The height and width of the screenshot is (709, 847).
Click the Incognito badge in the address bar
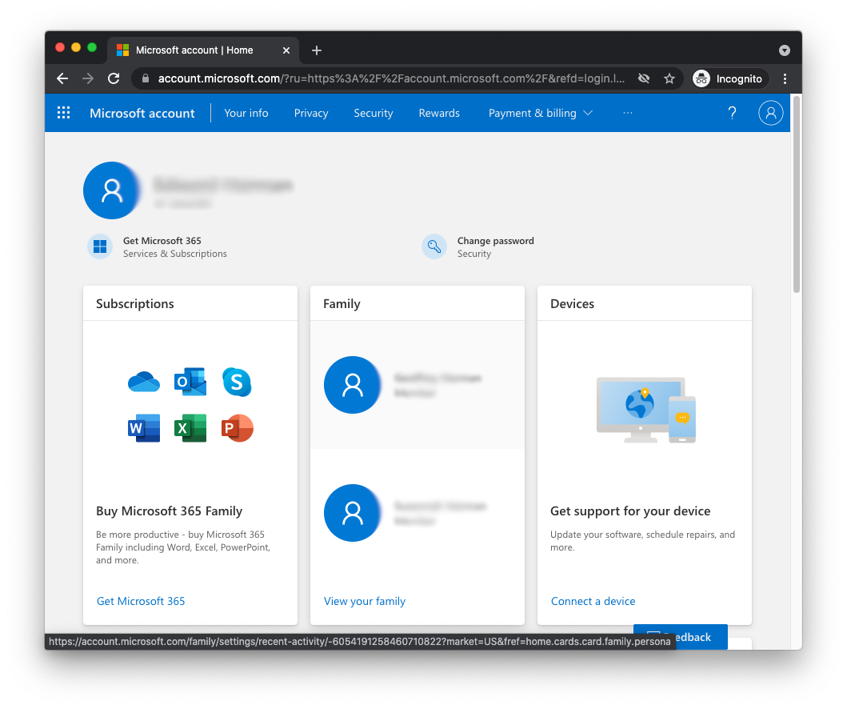click(729, 78)
